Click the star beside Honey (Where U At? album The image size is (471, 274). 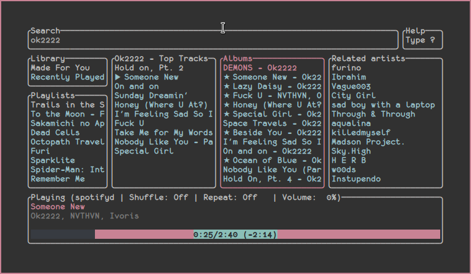(226, 105)
